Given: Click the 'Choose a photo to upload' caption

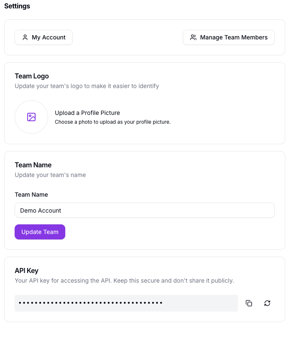Looking at the screenshot, I should point(113,122).
